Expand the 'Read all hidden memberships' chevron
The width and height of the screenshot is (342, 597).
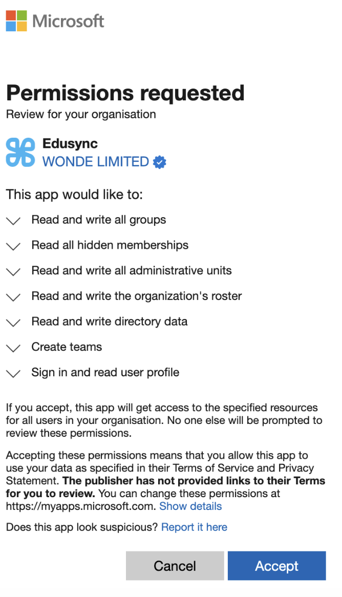13,246
